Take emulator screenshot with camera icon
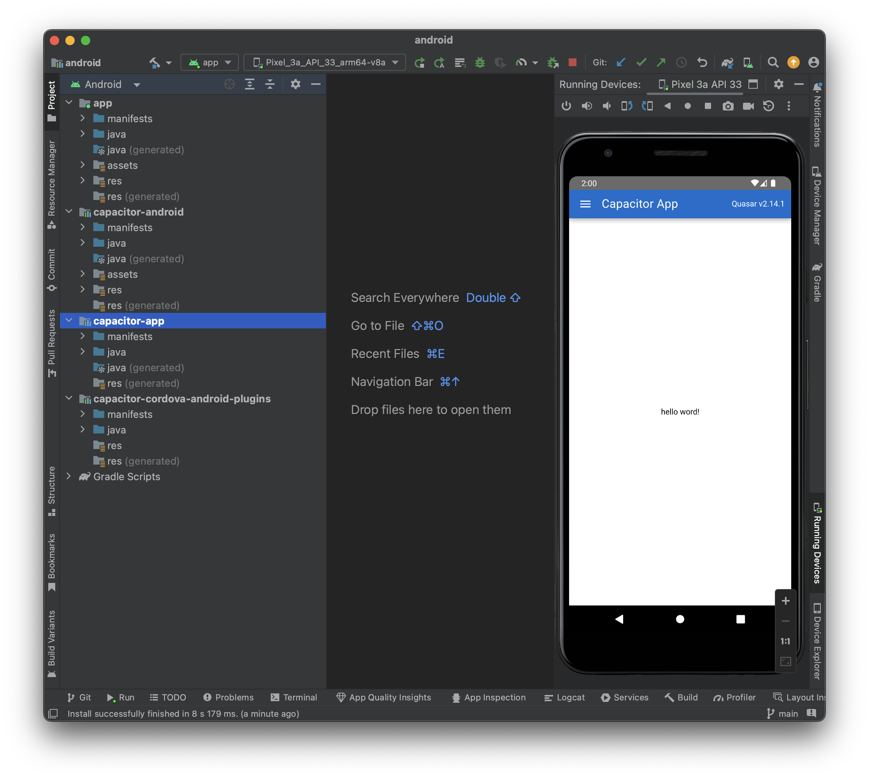Image resolution: width=869 pixels, height=779 pixels. click(727, 106)
